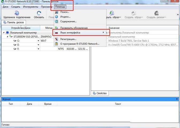
Task: Click the Create image (Создать образ) icon
Action: pos(134,13)
